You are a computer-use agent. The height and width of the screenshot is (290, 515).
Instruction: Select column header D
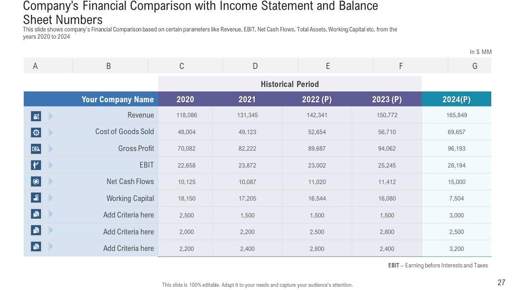[255, 66]
